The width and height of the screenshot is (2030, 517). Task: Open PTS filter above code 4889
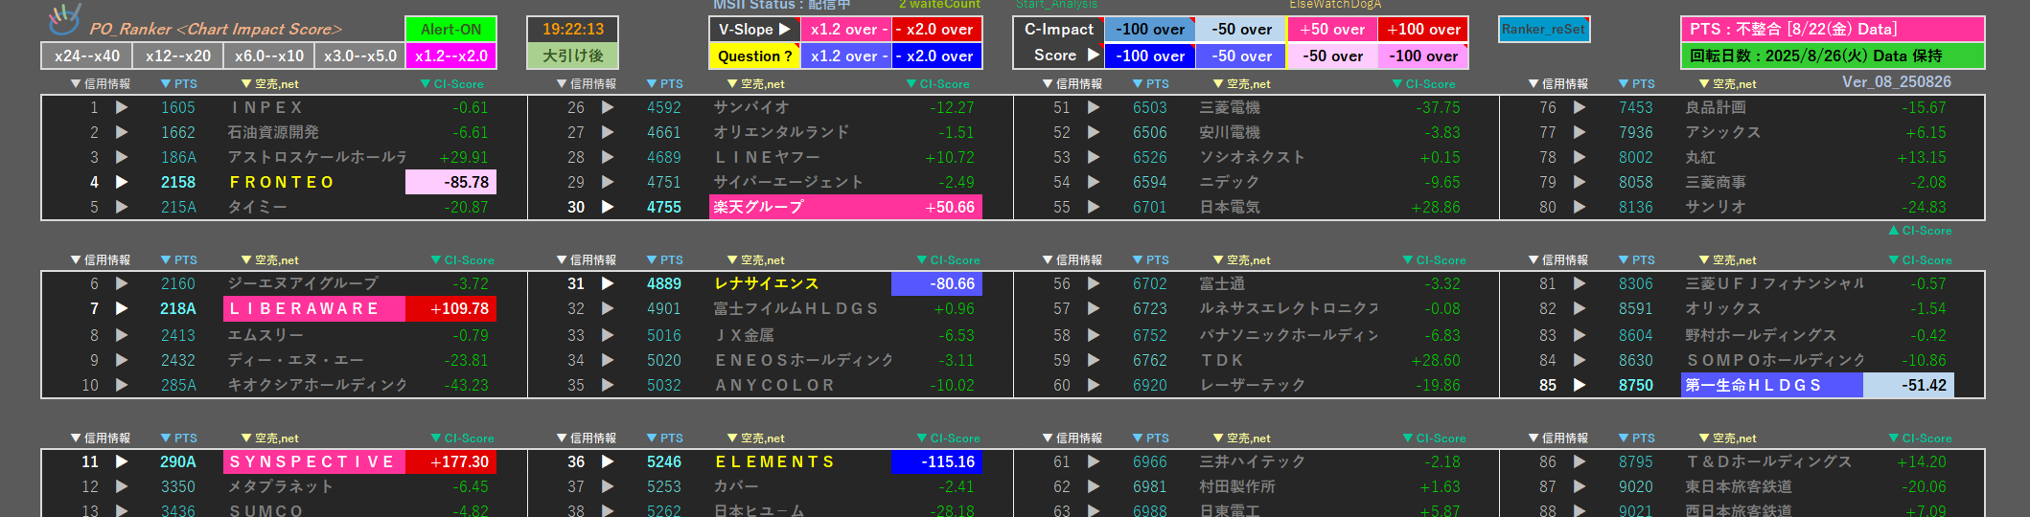click(665, 260)
